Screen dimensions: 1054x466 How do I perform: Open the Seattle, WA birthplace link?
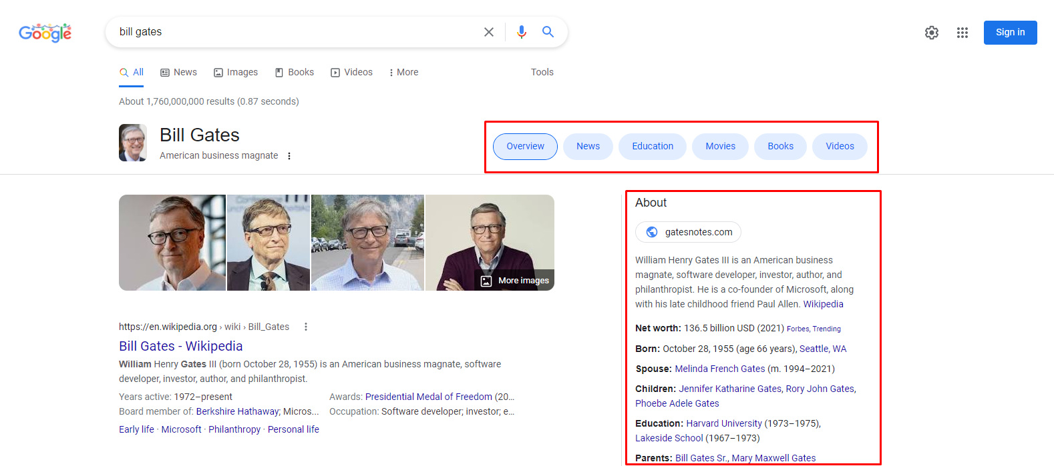823,349
